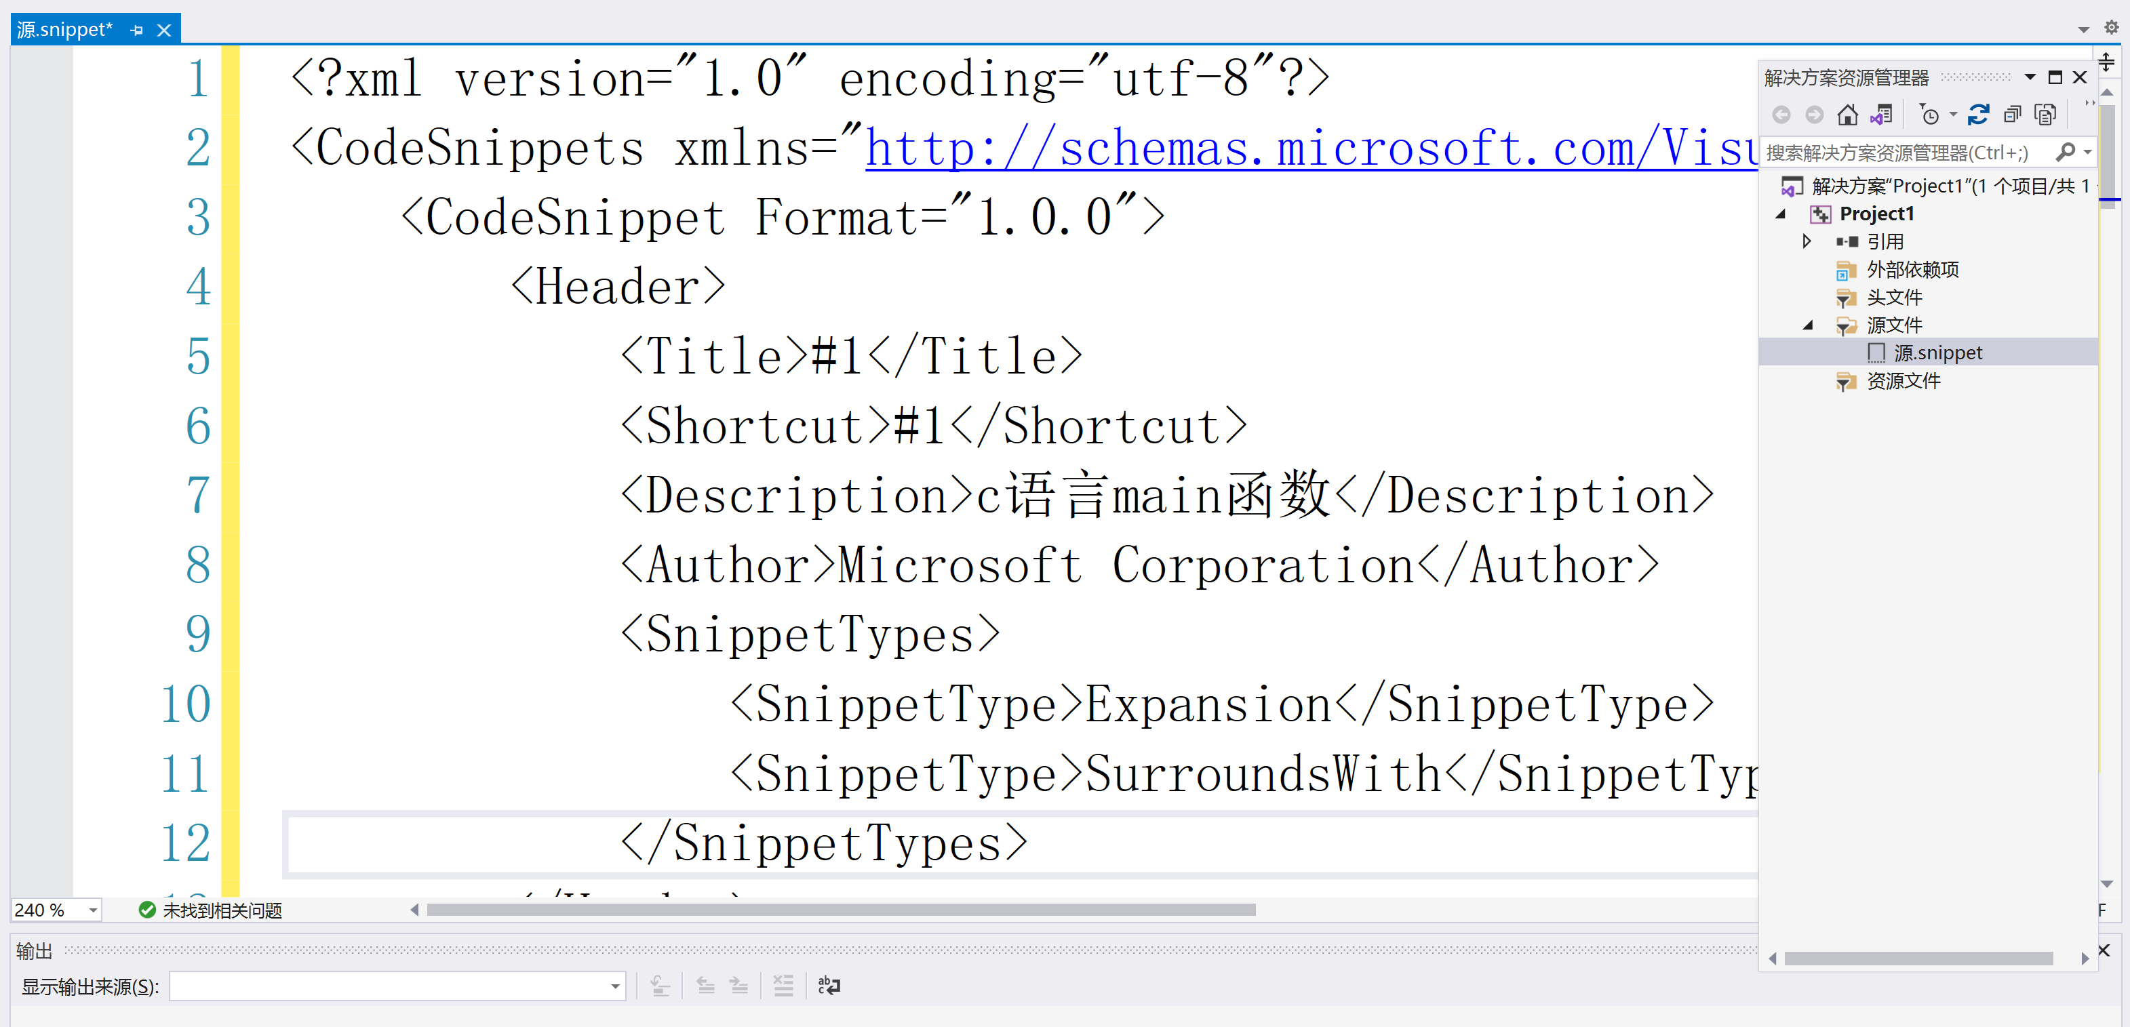Sync Solution Explorer with active document
This screenshot has width=2130, height=1027.
click(1882, 114)
